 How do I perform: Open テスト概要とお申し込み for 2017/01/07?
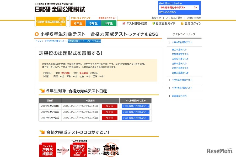pos(136,118)
